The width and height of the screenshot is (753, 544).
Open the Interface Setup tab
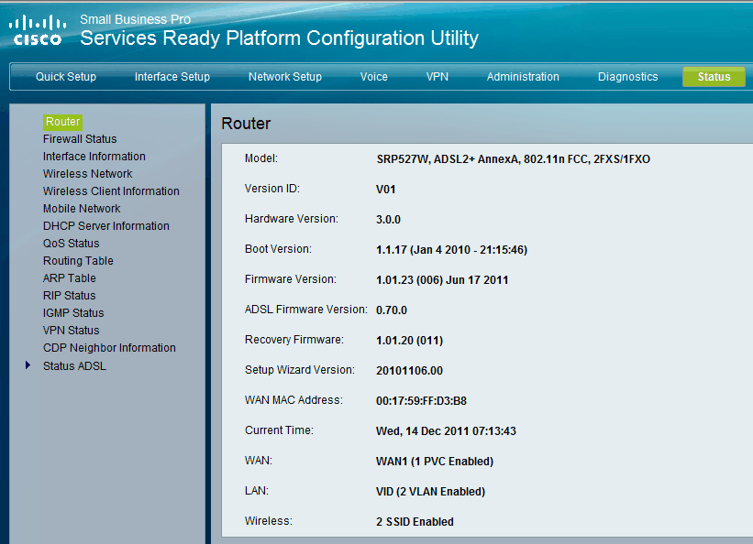pos(172,77)
